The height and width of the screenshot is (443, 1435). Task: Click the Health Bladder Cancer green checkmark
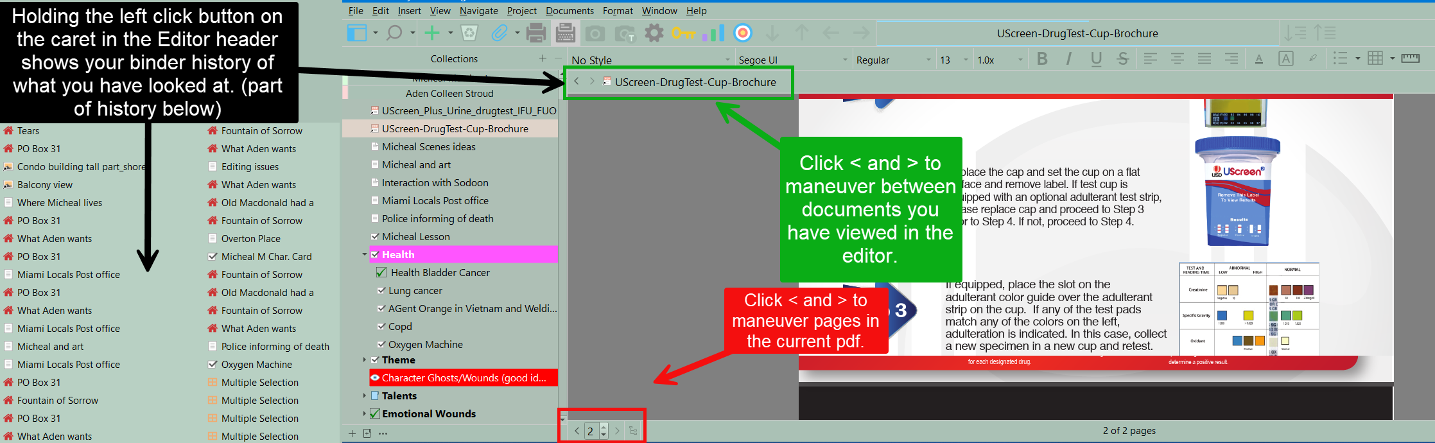click(x=381, y=273)
